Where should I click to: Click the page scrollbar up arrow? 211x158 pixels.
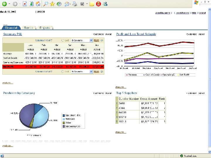tap(210, 10)
